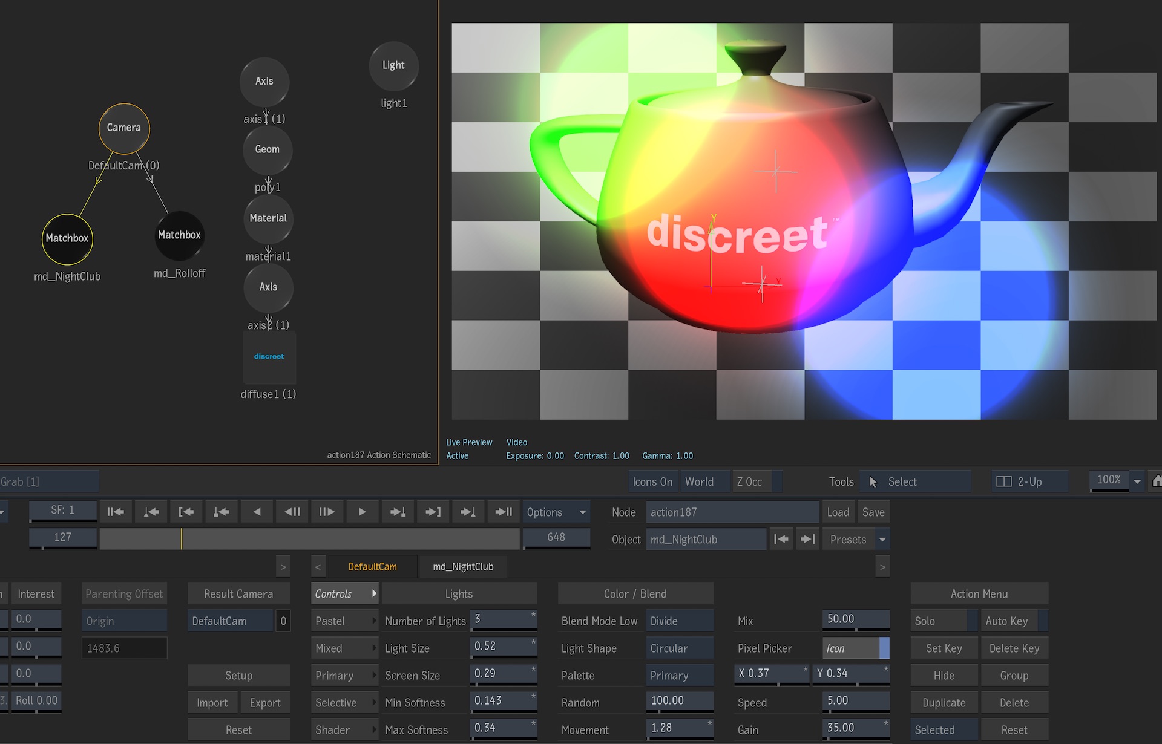The height and width of the screenshot is (744, 1162).
Task: Toggle Z Occ button
Action: coord(757,481)
